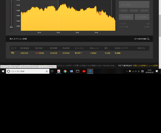
Task: Click the USD/CAD row type icon
Action: tap(12, 53)
